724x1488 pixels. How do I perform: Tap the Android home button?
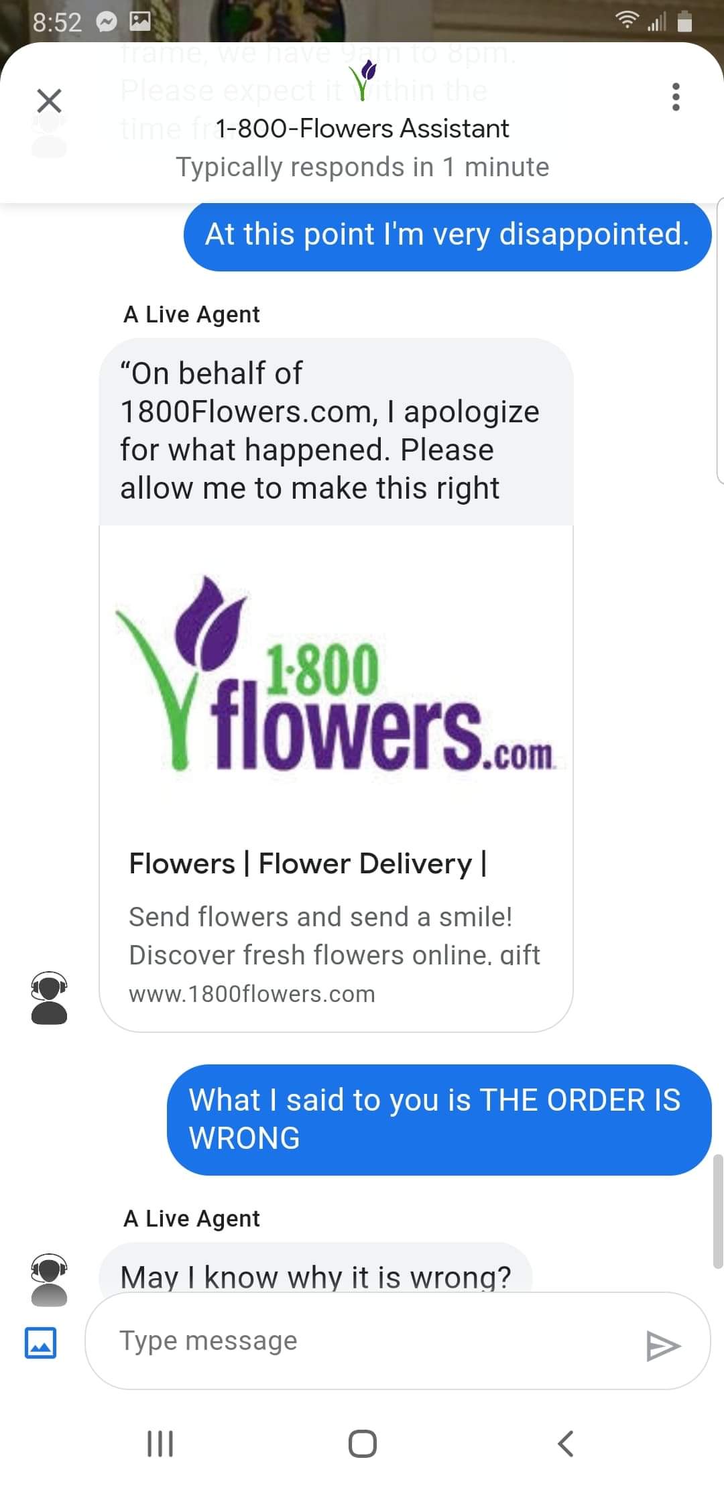(x=363, y=1443)
